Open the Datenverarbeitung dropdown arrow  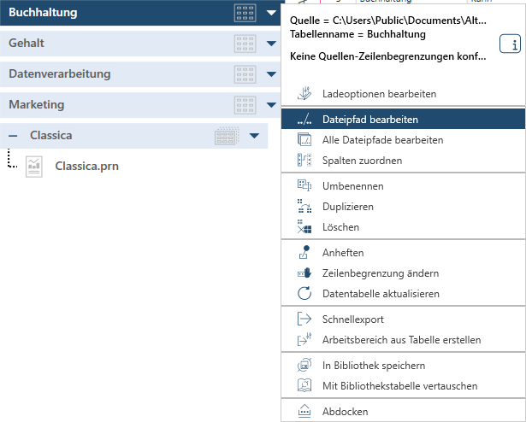271,74
